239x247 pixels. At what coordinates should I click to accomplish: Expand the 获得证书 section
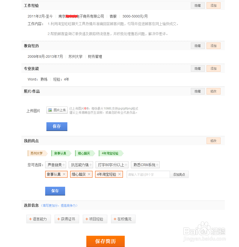(67, 219)
